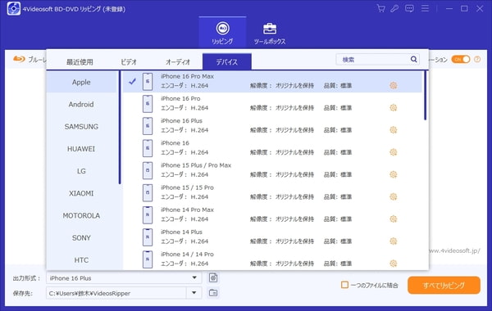Select the ビデオ format tab
Screen dimensions: 492x311
click(129, 61)
